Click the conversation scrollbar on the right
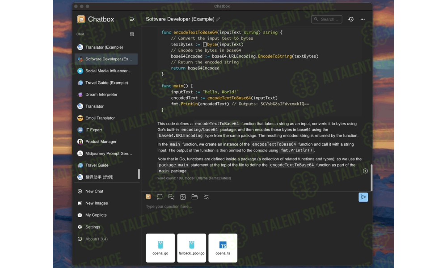 coord(371,178)
